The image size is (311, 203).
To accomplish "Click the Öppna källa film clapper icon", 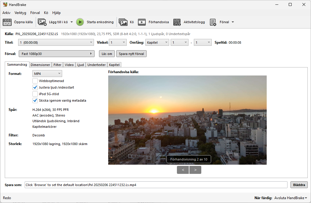I will [7, 22].
